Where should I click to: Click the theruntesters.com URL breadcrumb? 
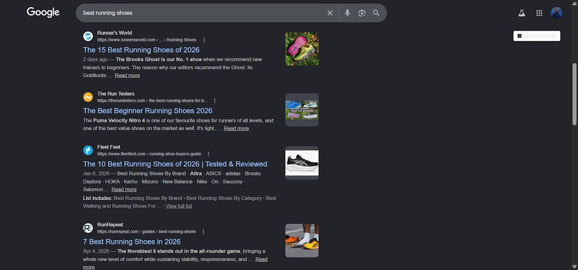152,100
